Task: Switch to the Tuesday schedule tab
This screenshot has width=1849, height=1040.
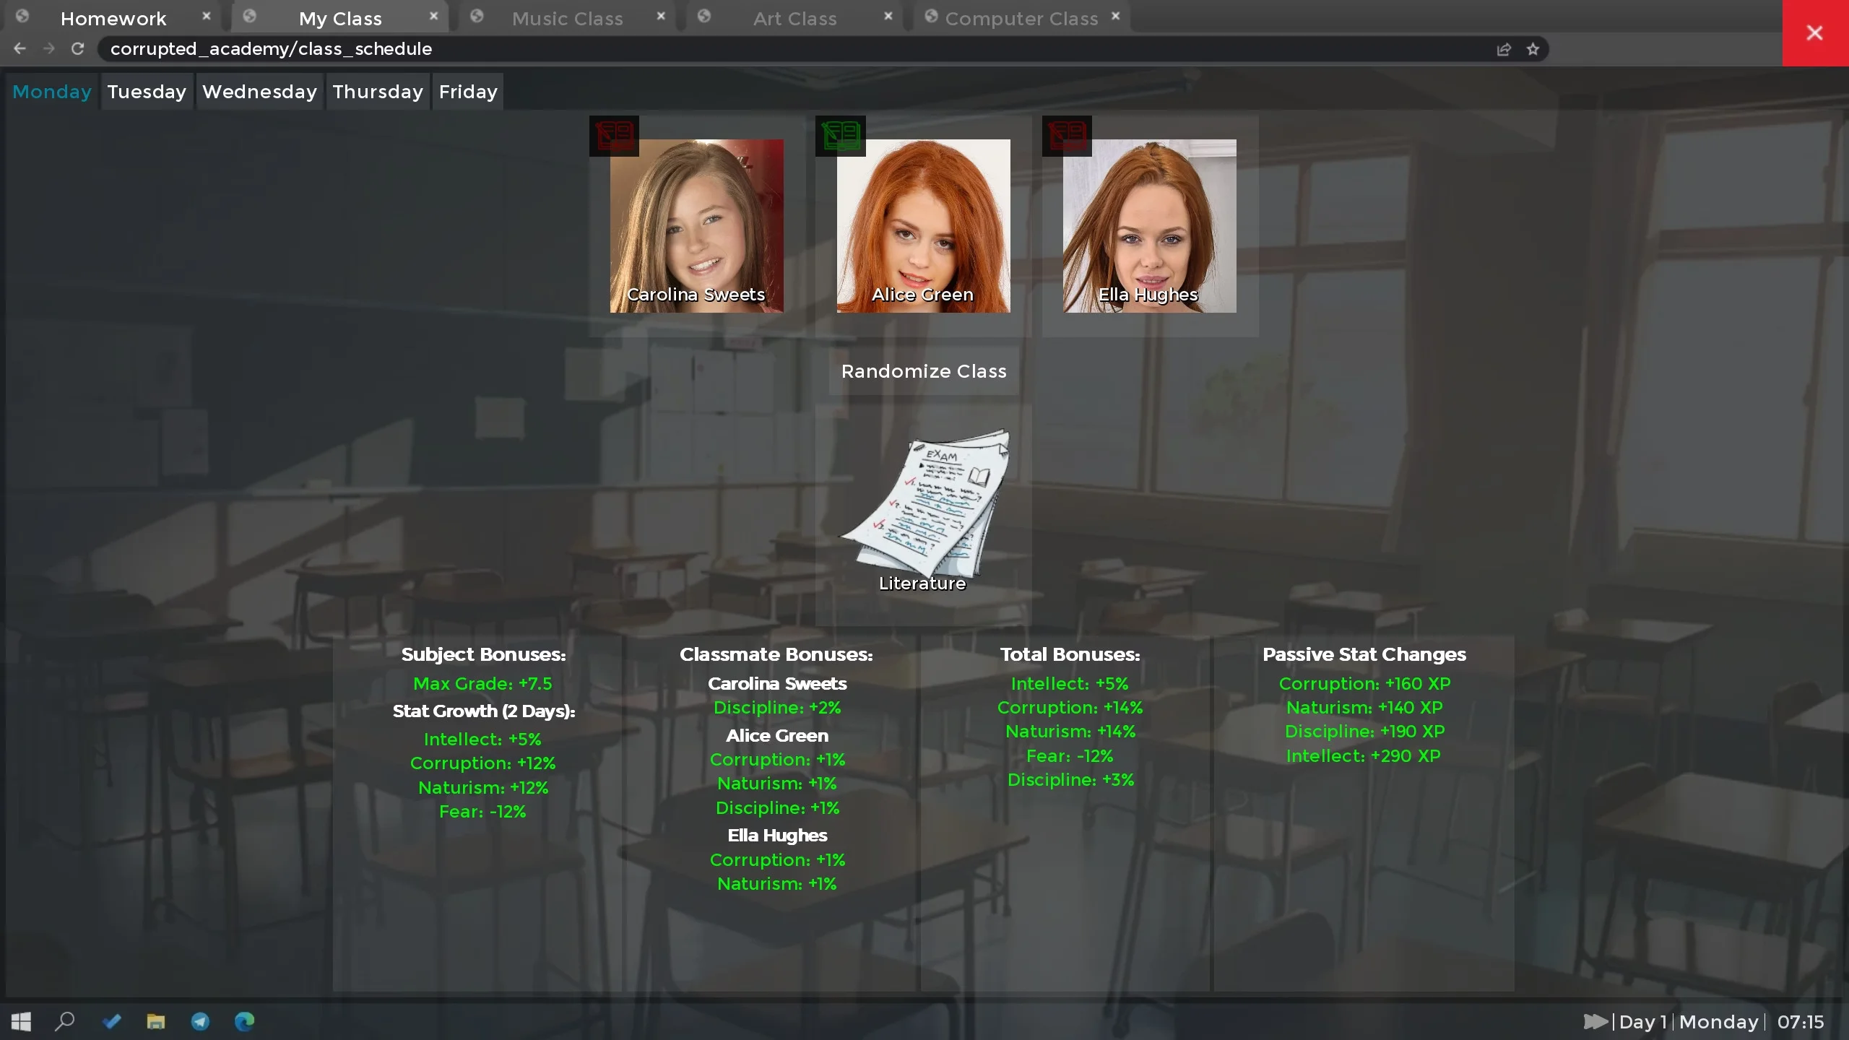Action: coord(147,92)
